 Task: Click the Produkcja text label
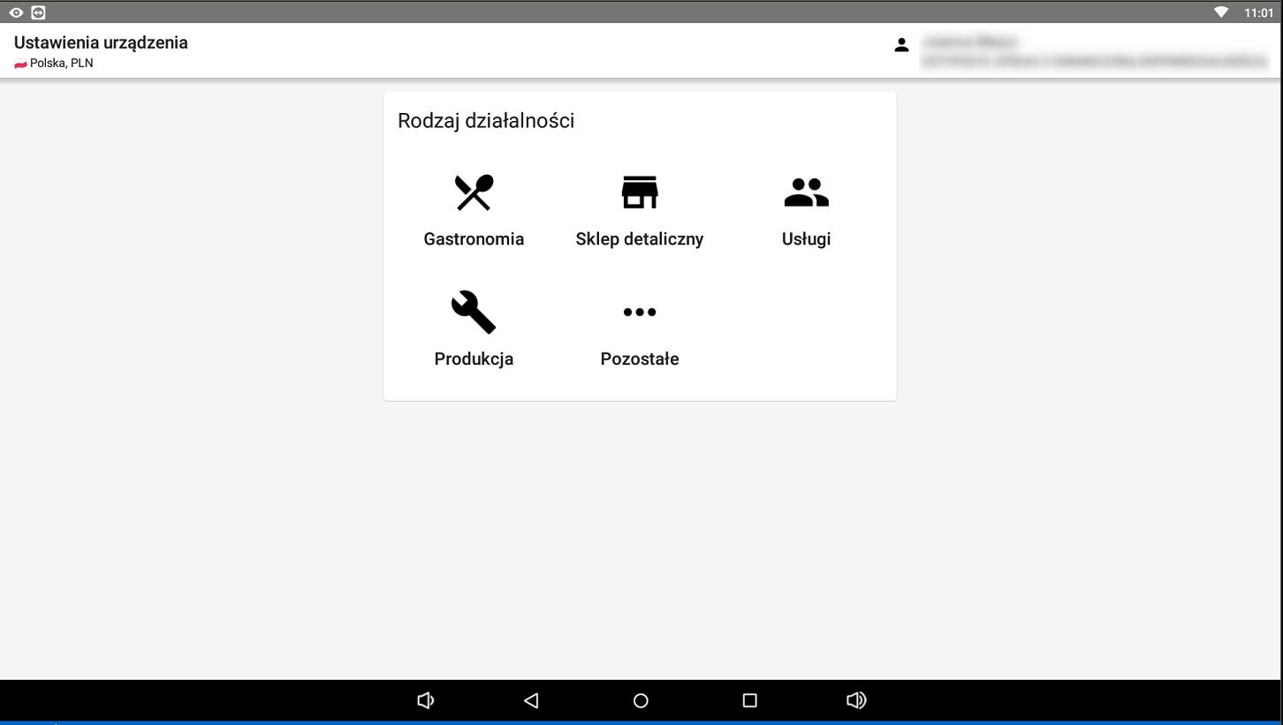coord(474,359)
